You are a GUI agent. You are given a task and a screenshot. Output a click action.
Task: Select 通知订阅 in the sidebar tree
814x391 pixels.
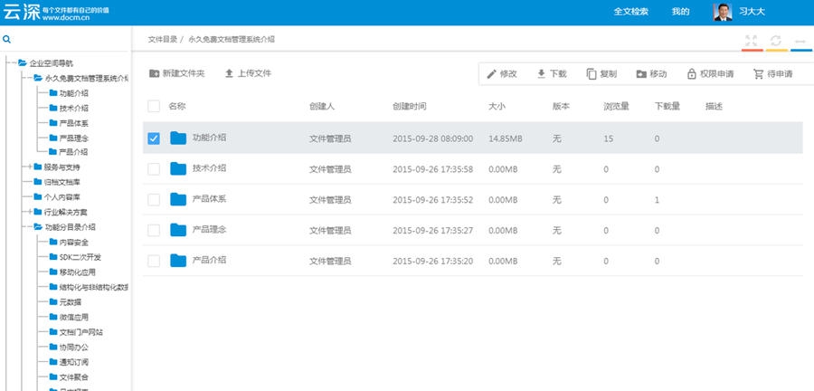click(x=74, y=362)
